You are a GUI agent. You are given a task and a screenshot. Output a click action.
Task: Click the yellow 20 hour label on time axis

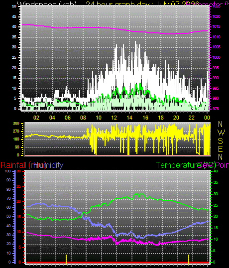pos(176,118)
